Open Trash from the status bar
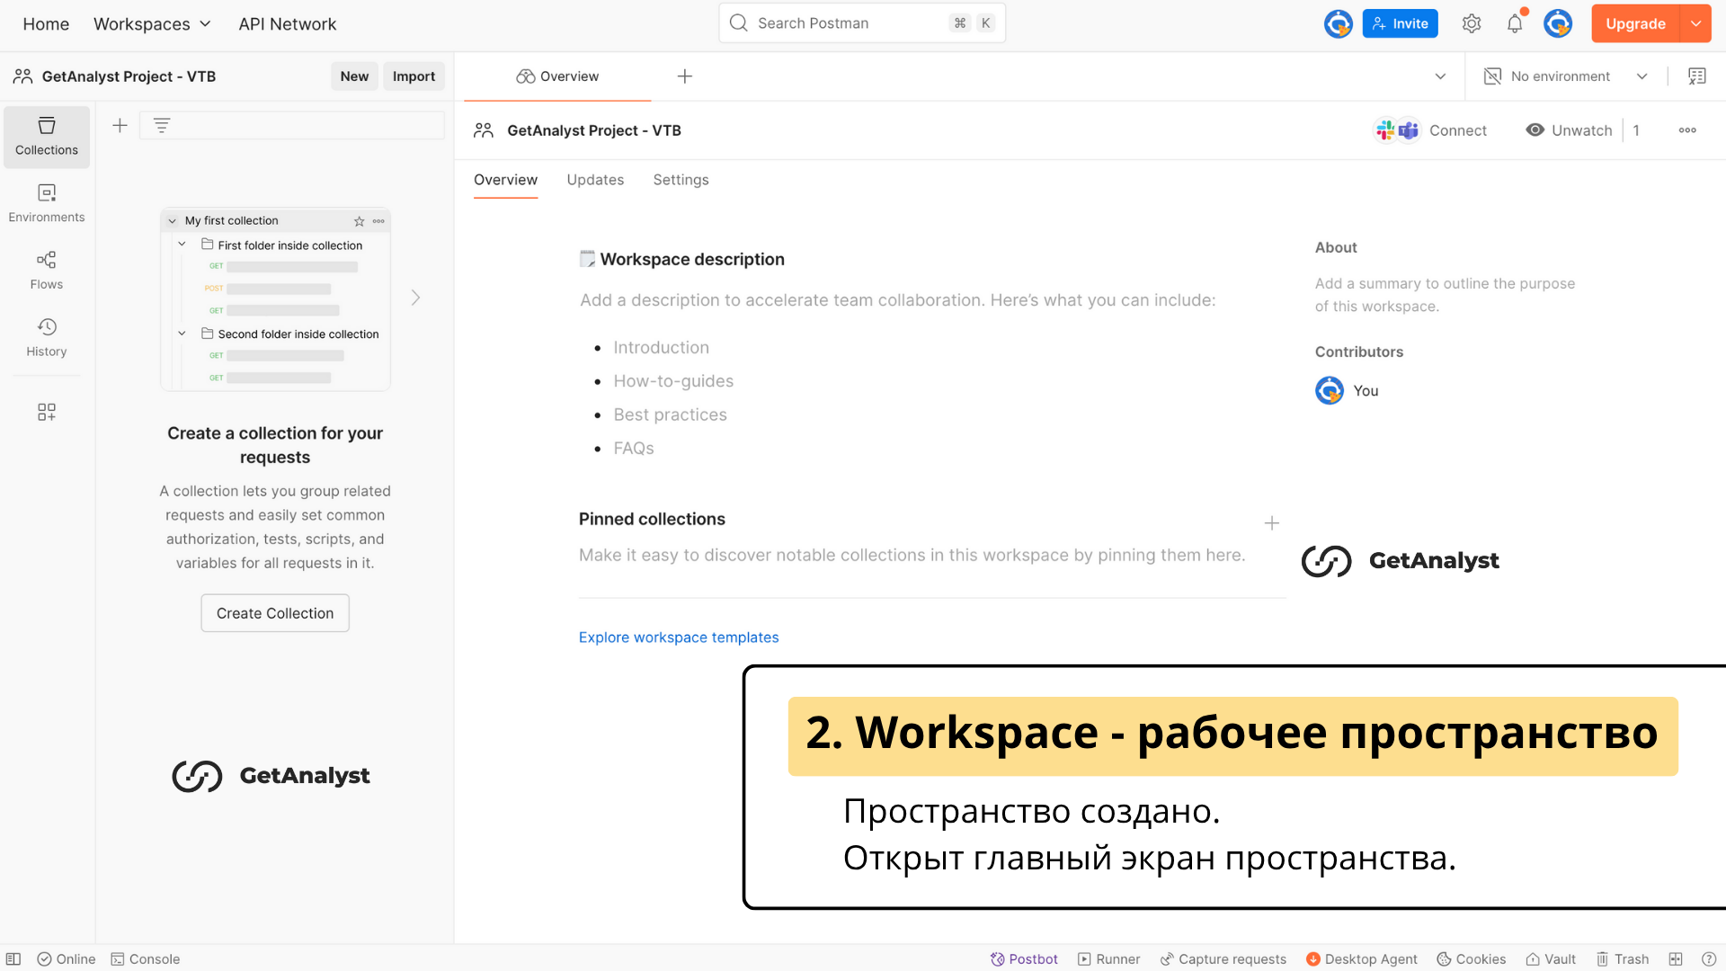 (1622, 959)
